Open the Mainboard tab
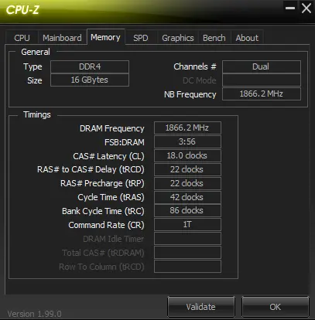The height and width of the screenshot is (320, 315). pos(62,38)
